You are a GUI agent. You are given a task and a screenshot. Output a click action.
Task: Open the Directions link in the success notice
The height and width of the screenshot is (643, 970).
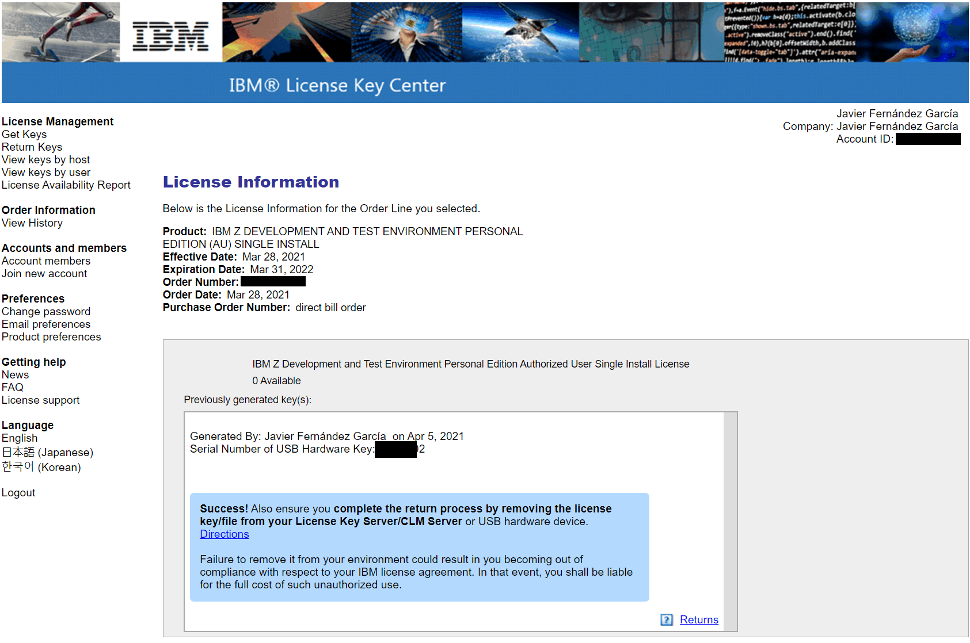tap(224, 534)
